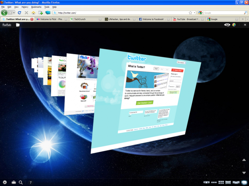Bookmark this page with star icon
Screen dimensions: 249x186
pos(190,13)
